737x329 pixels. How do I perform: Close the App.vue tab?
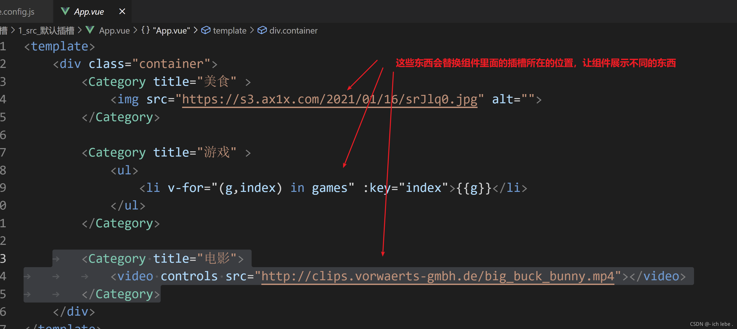[122, 12]
